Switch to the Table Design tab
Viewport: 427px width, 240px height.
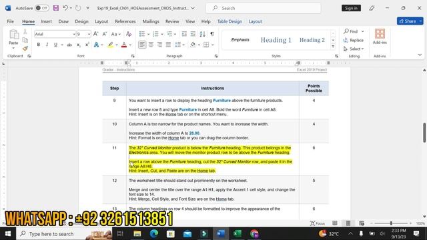click(230, 21)
